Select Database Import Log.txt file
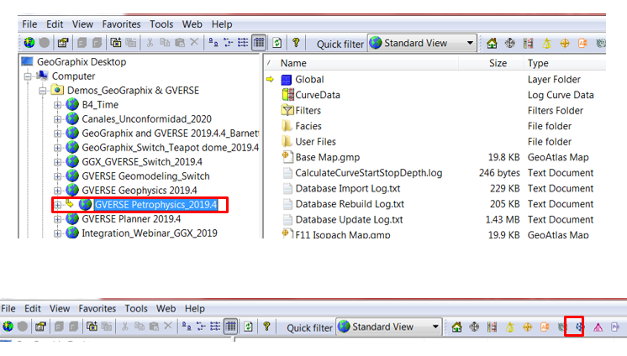 [x=348, y=189]
